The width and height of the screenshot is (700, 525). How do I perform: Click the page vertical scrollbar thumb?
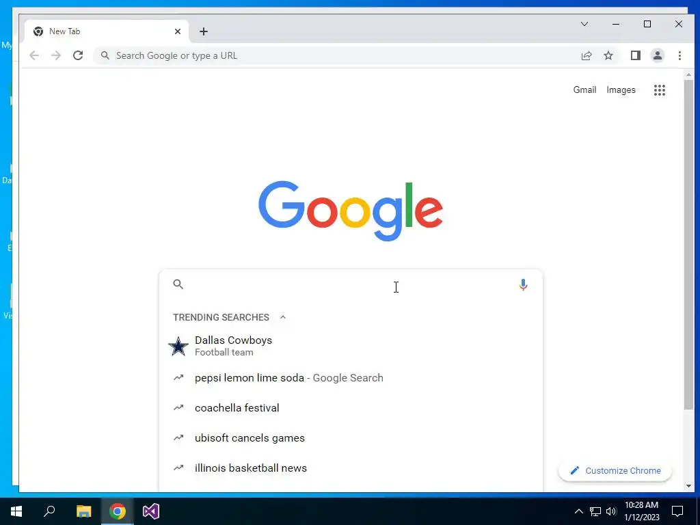coord(688,245)
